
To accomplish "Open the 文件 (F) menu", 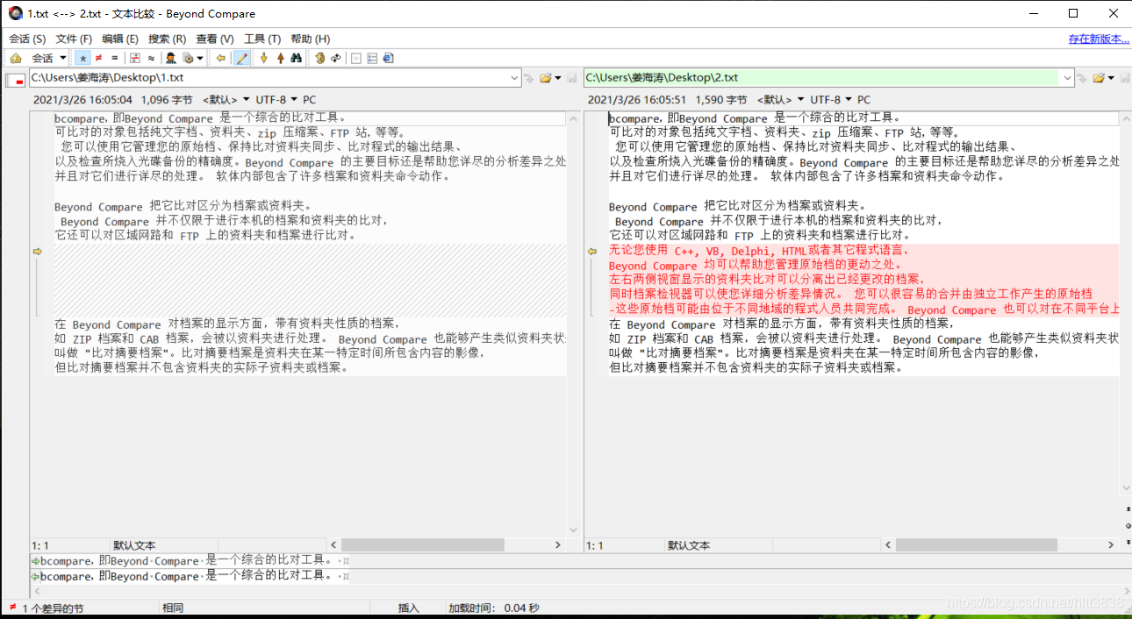I will 74,39.
